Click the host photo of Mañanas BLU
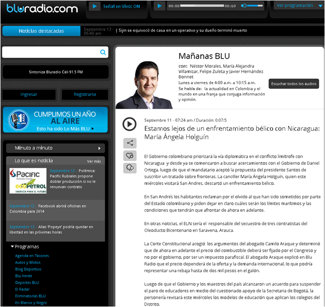This screenshot has height=307, width=325. pyautogui.click(x=144, y=85)
